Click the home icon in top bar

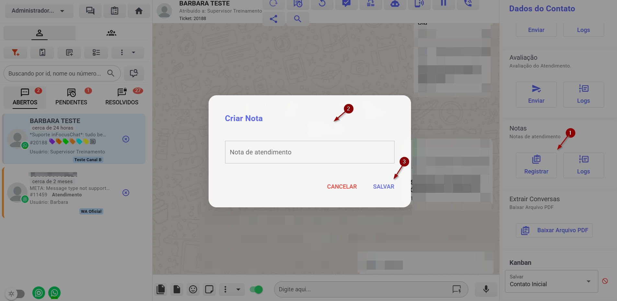[139, 11]
